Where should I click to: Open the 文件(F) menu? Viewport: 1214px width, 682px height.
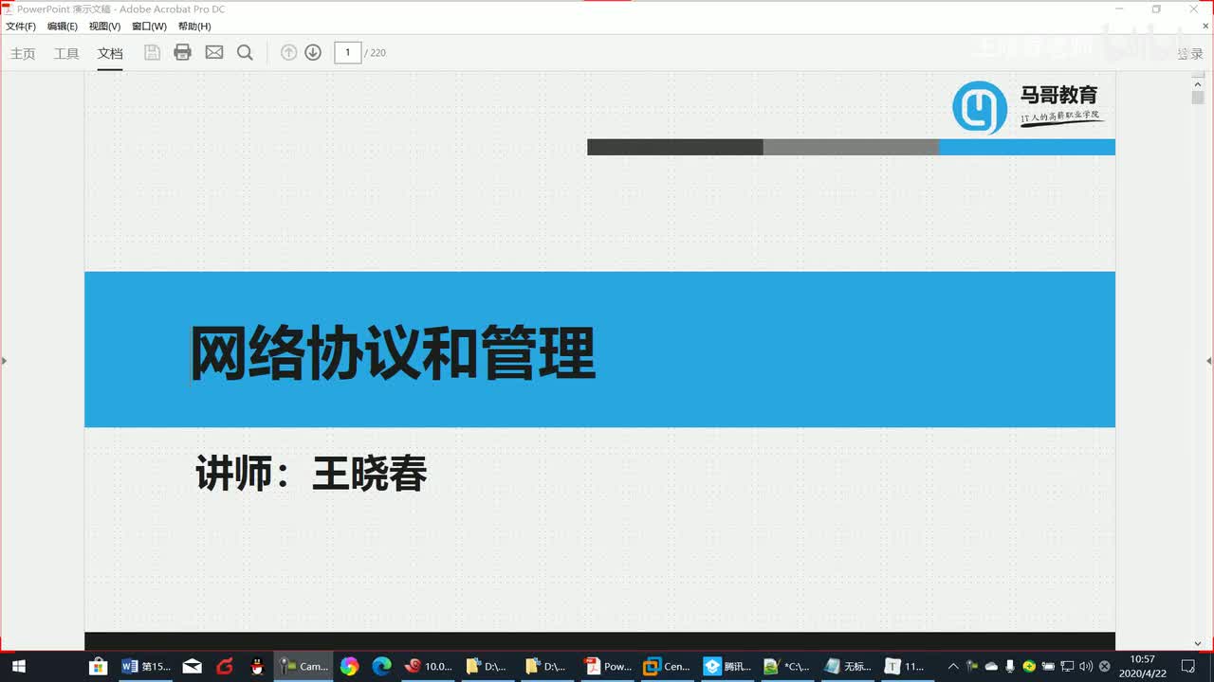pos(21,27)
